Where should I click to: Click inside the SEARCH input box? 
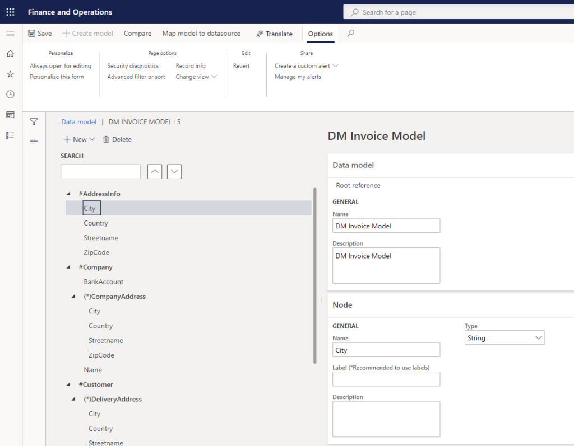100,171
